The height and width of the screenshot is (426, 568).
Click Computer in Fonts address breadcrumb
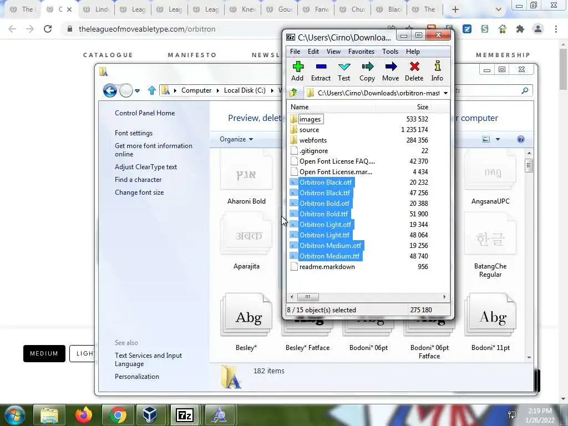pyautogui.click(x=196, y=90)
